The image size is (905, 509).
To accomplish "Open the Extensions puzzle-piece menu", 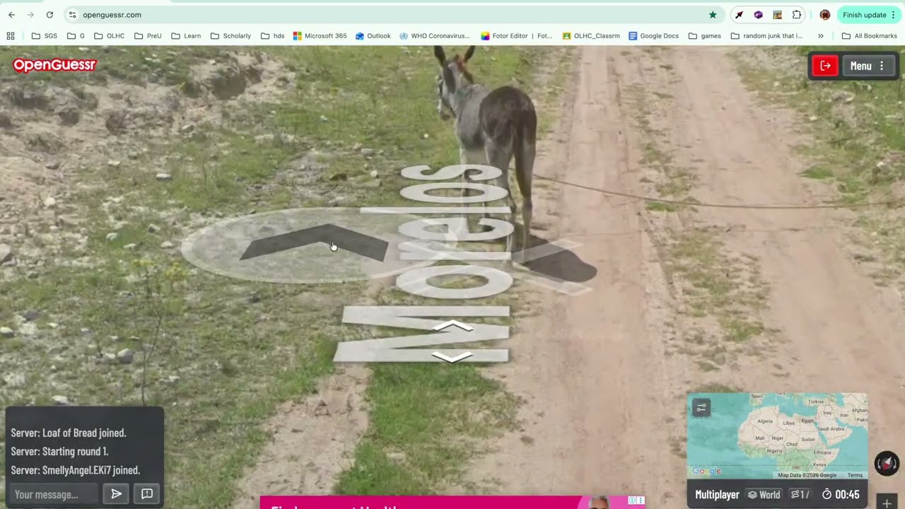I will click(797, 15).
